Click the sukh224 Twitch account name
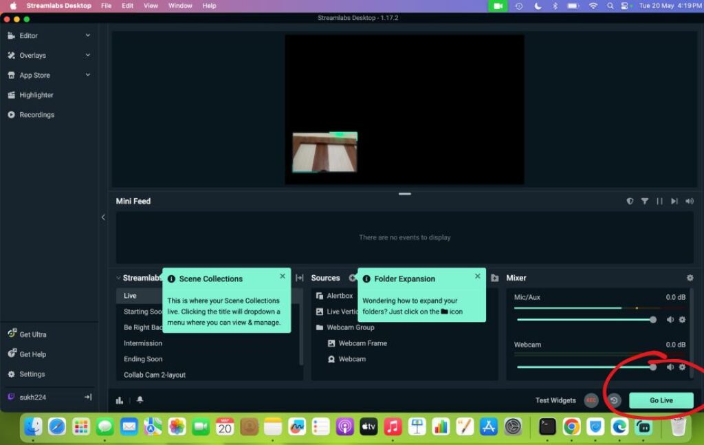 [32, 397]
